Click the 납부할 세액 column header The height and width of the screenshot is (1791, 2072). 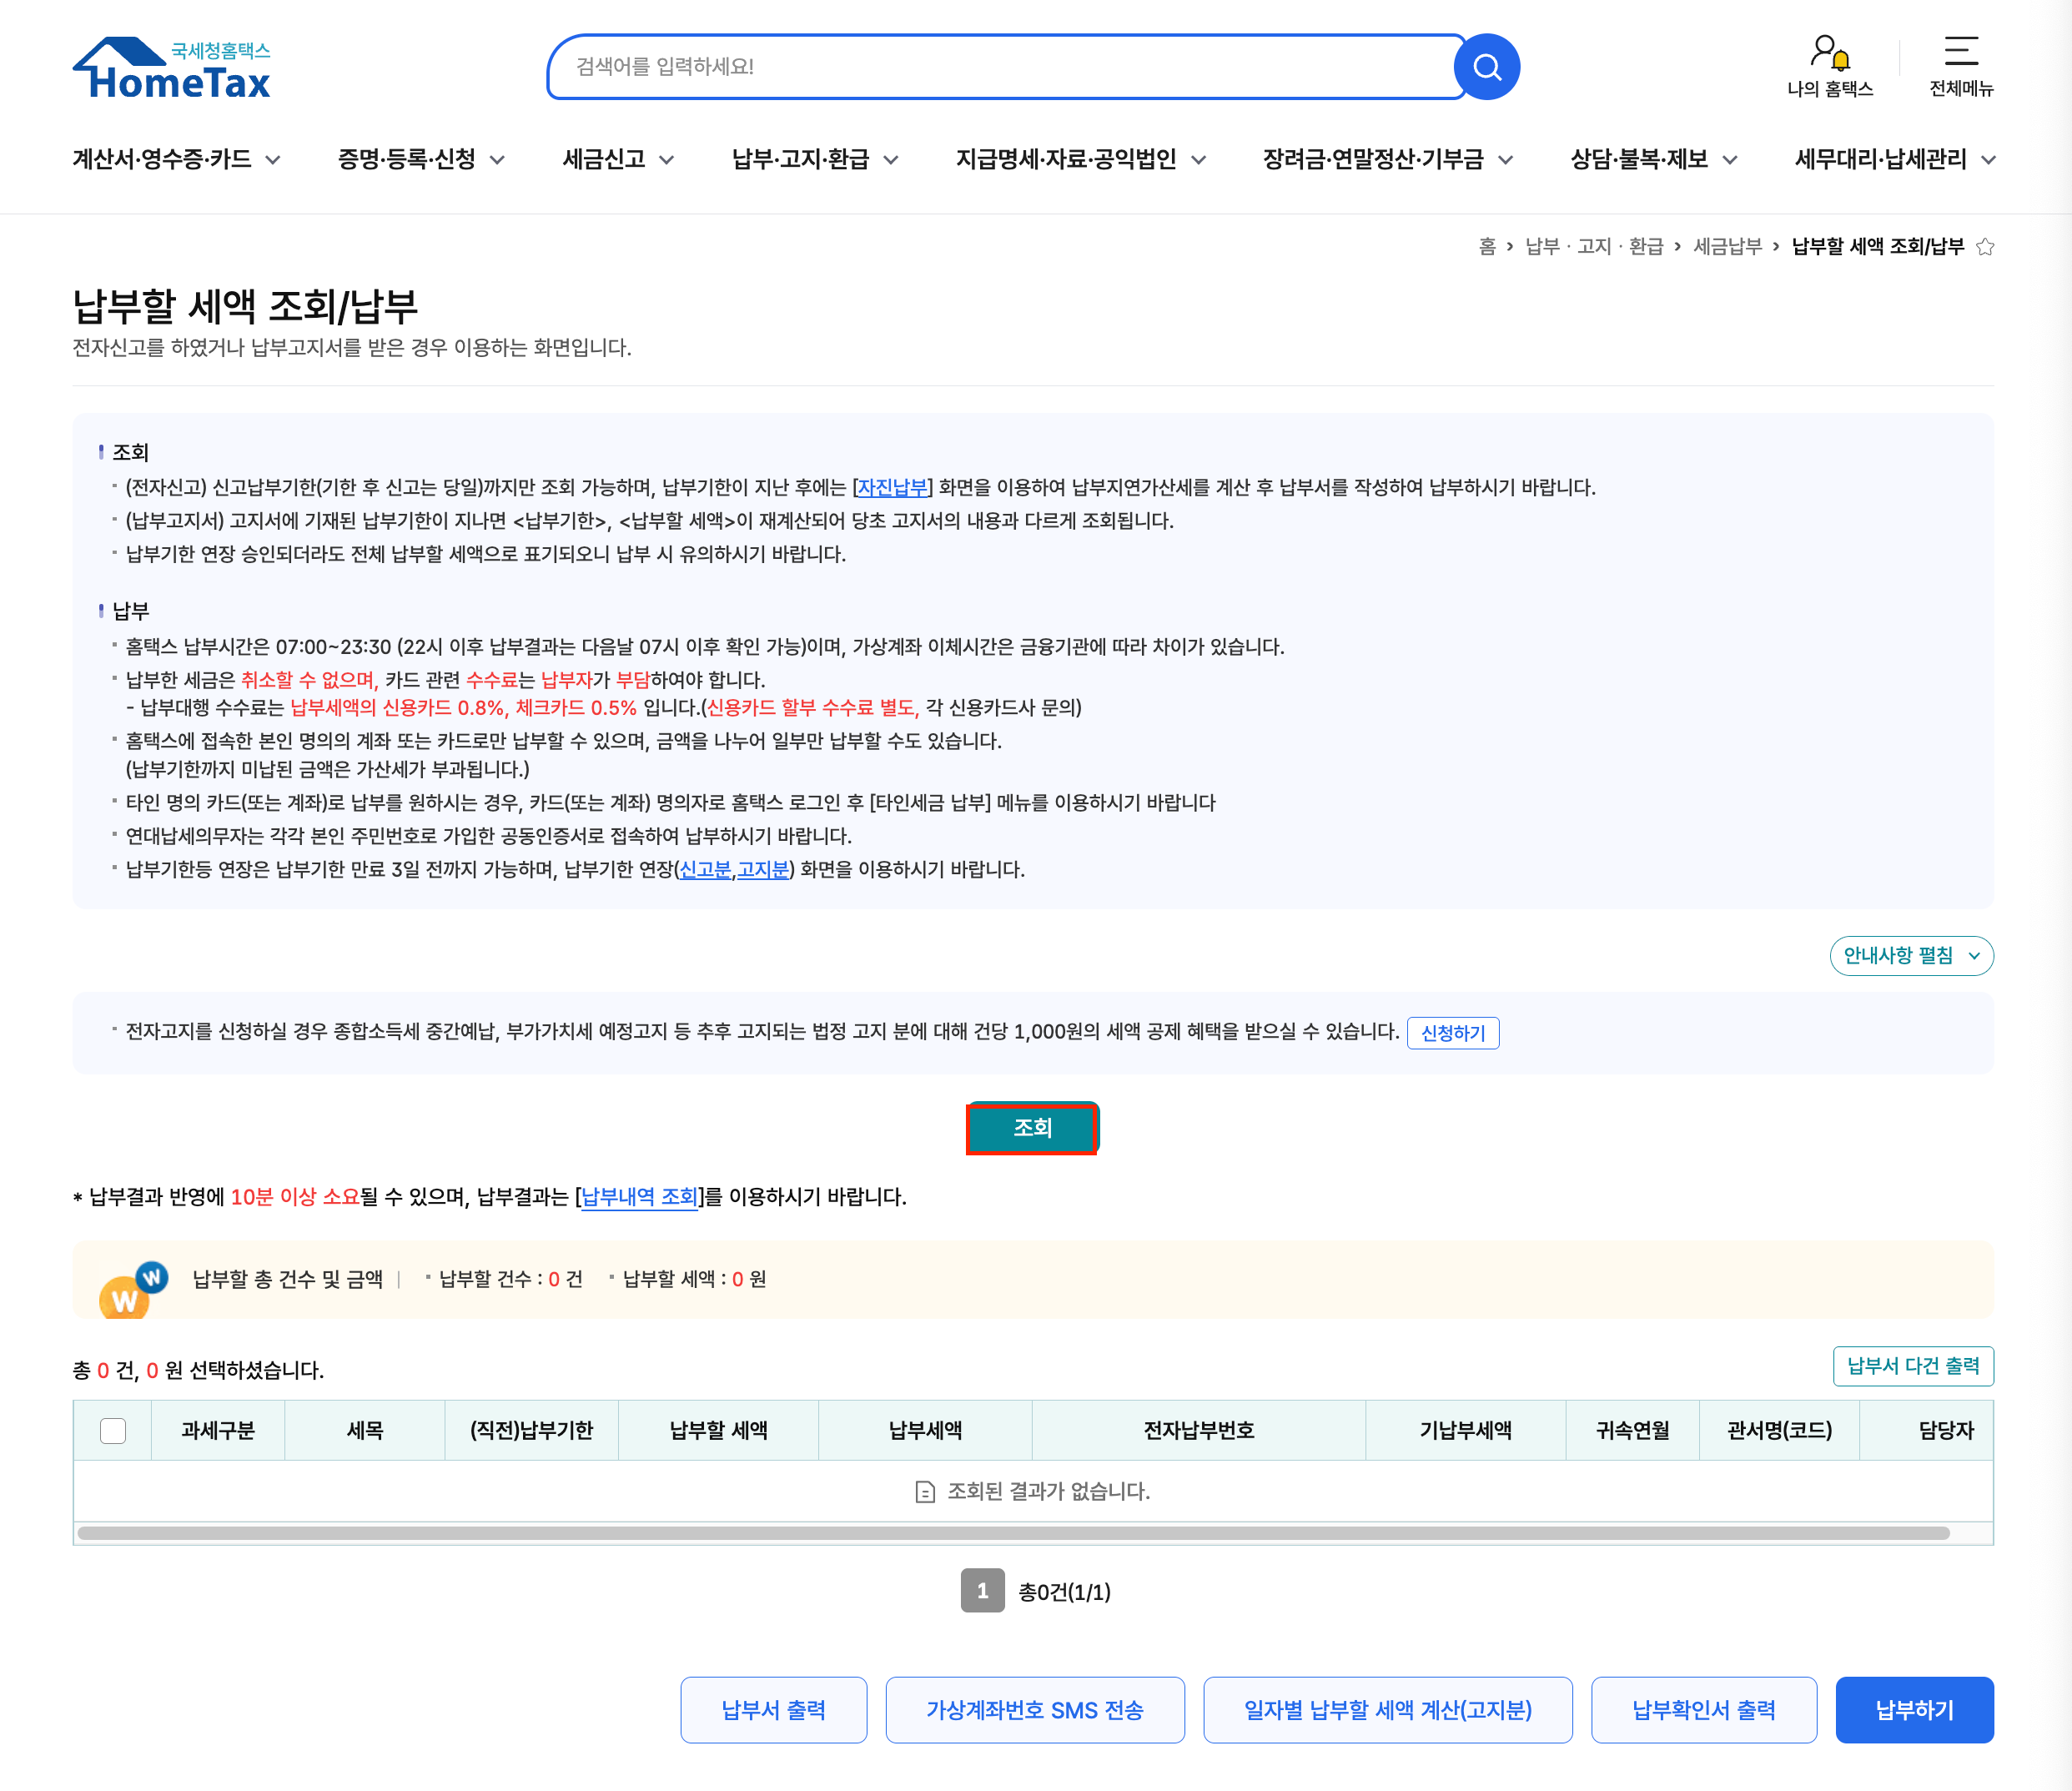coord(719,1431)
